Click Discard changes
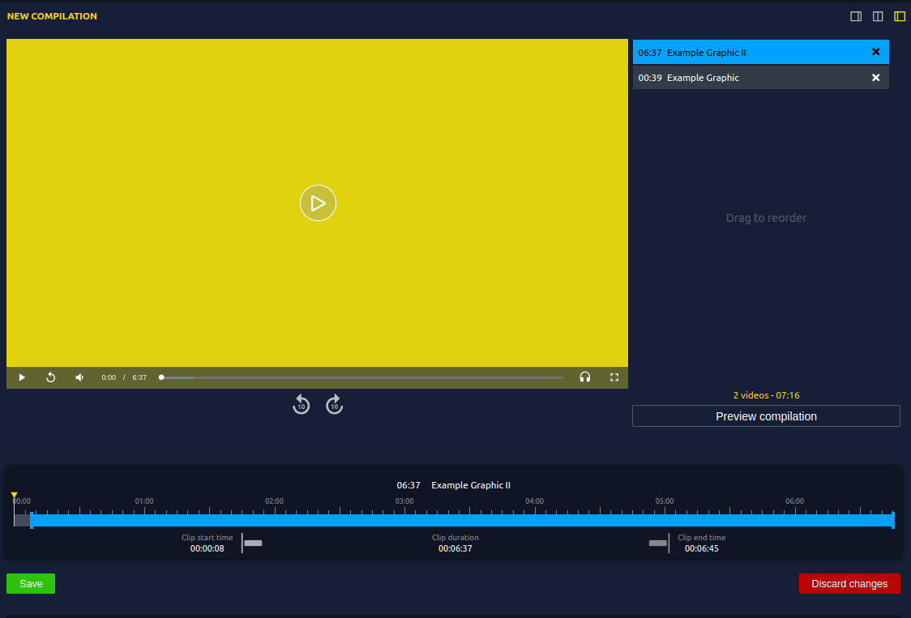Screen dimensions: 911x618 [x=849, y=583]
